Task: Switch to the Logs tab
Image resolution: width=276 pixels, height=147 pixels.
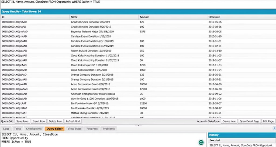Action: click(6, 129)
